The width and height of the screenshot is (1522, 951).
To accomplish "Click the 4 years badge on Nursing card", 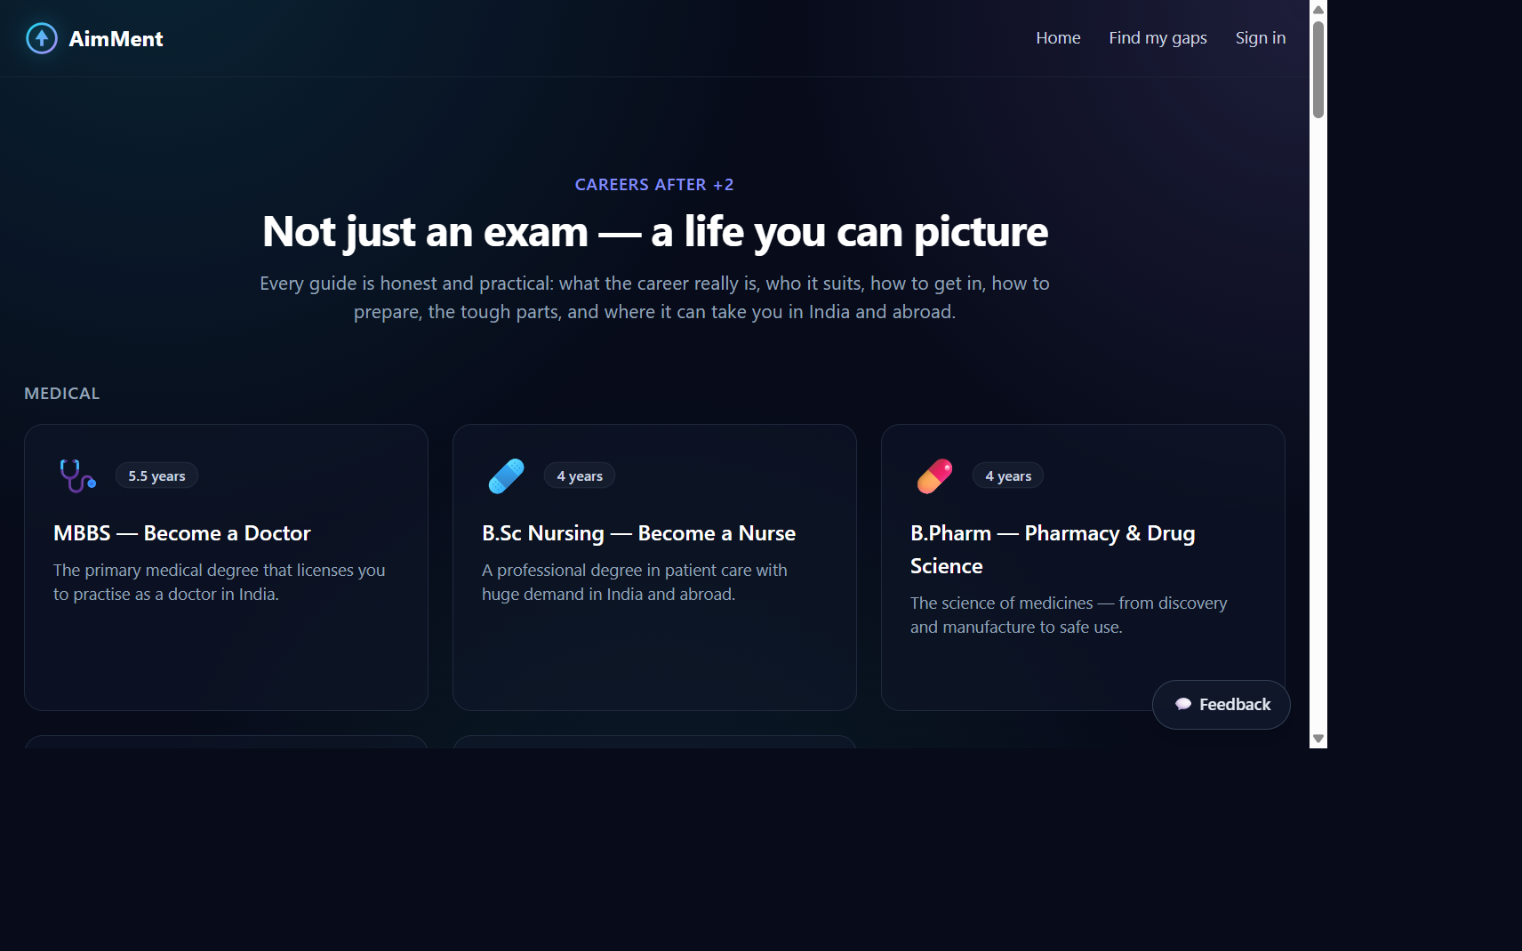I will pyautogui.click(x=580, y=475).
